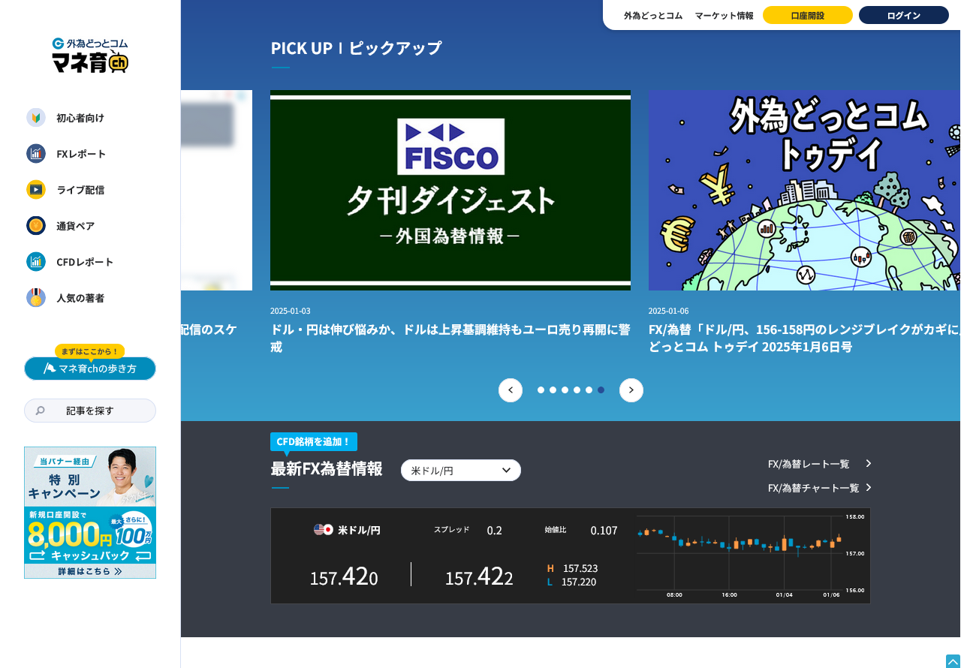Click the scroll-to-top arrow icon

[x=953, y=661]
